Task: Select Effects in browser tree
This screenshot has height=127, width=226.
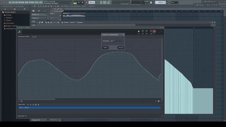Action: pyautogui.click(x=8, y=20)
